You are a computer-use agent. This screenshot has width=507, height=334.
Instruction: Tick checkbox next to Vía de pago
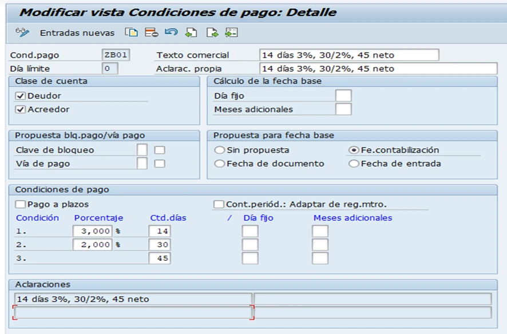click(160, 164)
